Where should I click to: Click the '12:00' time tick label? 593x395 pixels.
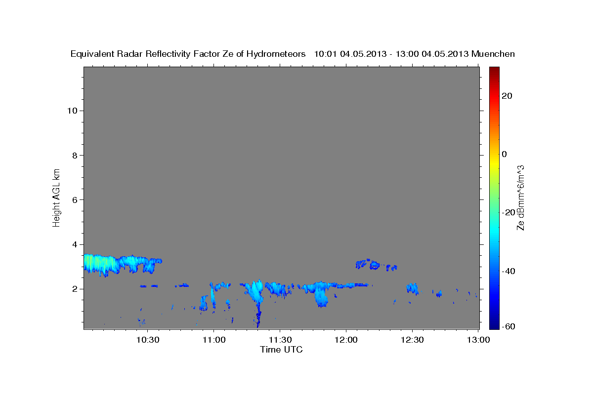tap(346, 340)
